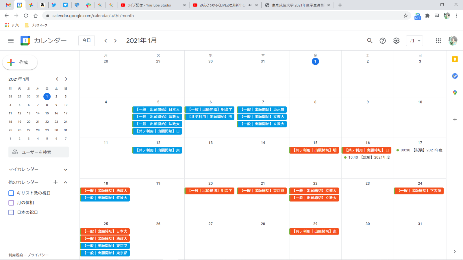Open Google Maps in side panel
463x260 pixels.
click(x=455, y=93)
